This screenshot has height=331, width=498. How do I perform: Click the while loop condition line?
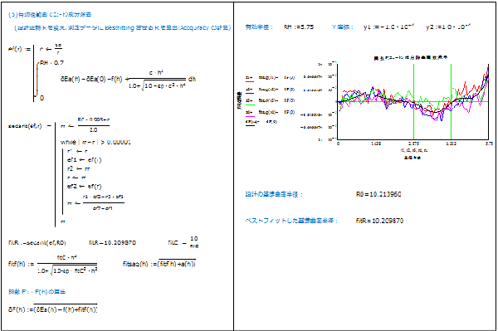(95, 142)
